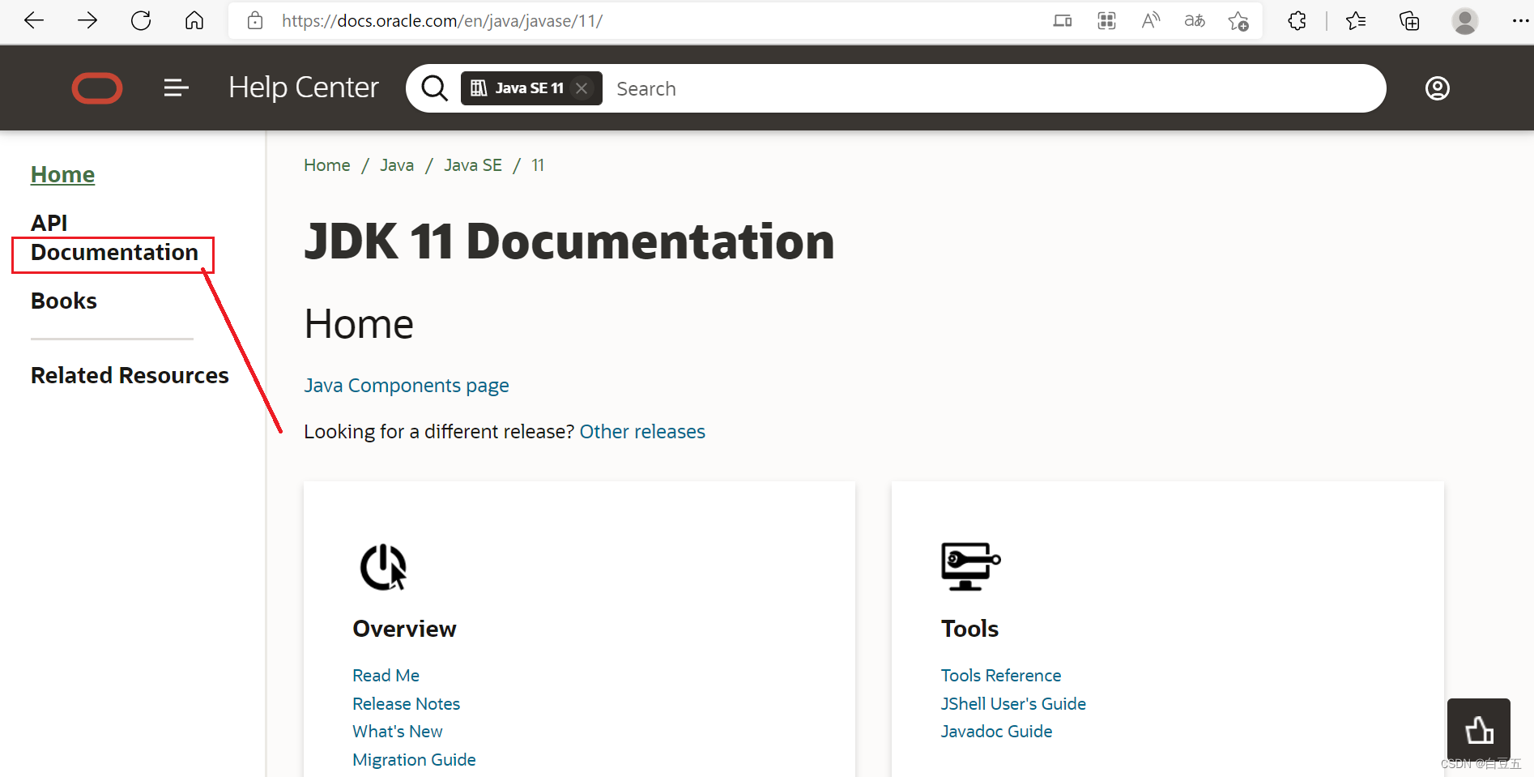Open the Tools Reference link

tap(1001, 676)
